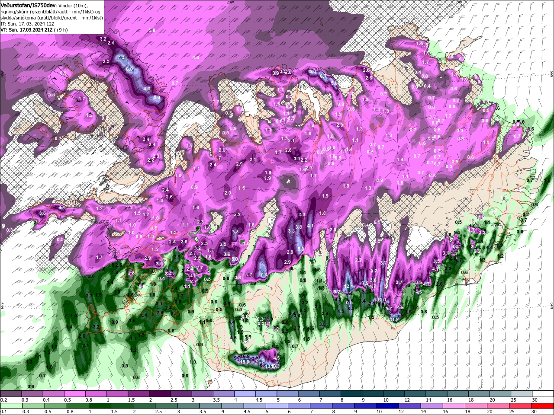This screenshot has height=415, width=554.
Task: Click the 'IT: Sun. 17. 03. 2024 12Z' line
Action: (x=27, y=24)
